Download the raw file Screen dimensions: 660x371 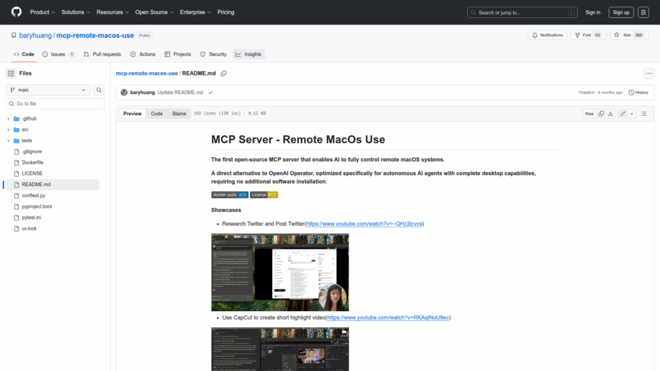tap(611, 113)
